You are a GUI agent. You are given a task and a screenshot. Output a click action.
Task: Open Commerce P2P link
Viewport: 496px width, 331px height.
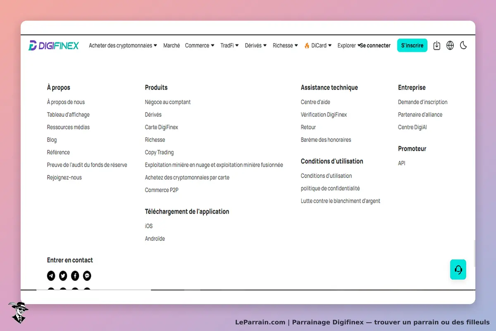[162, 190]
